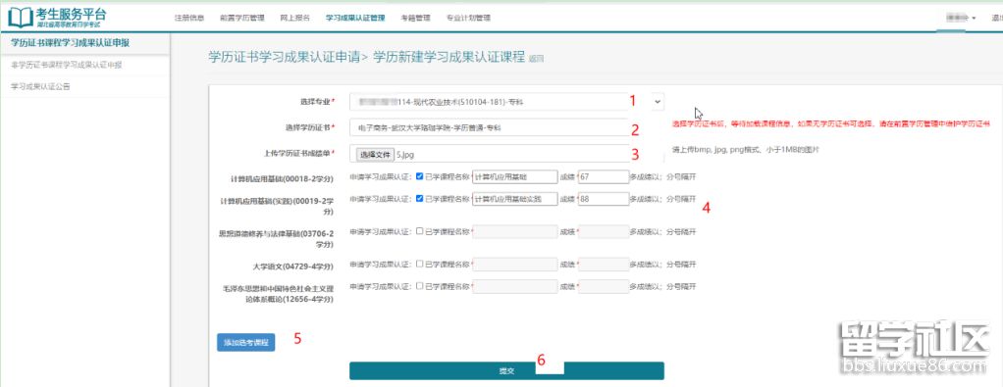Screen dimensions: 1003x387
Task: Click the 思想道德修养与法律基础(03706-2学分) course label
Action: (276, 238)
